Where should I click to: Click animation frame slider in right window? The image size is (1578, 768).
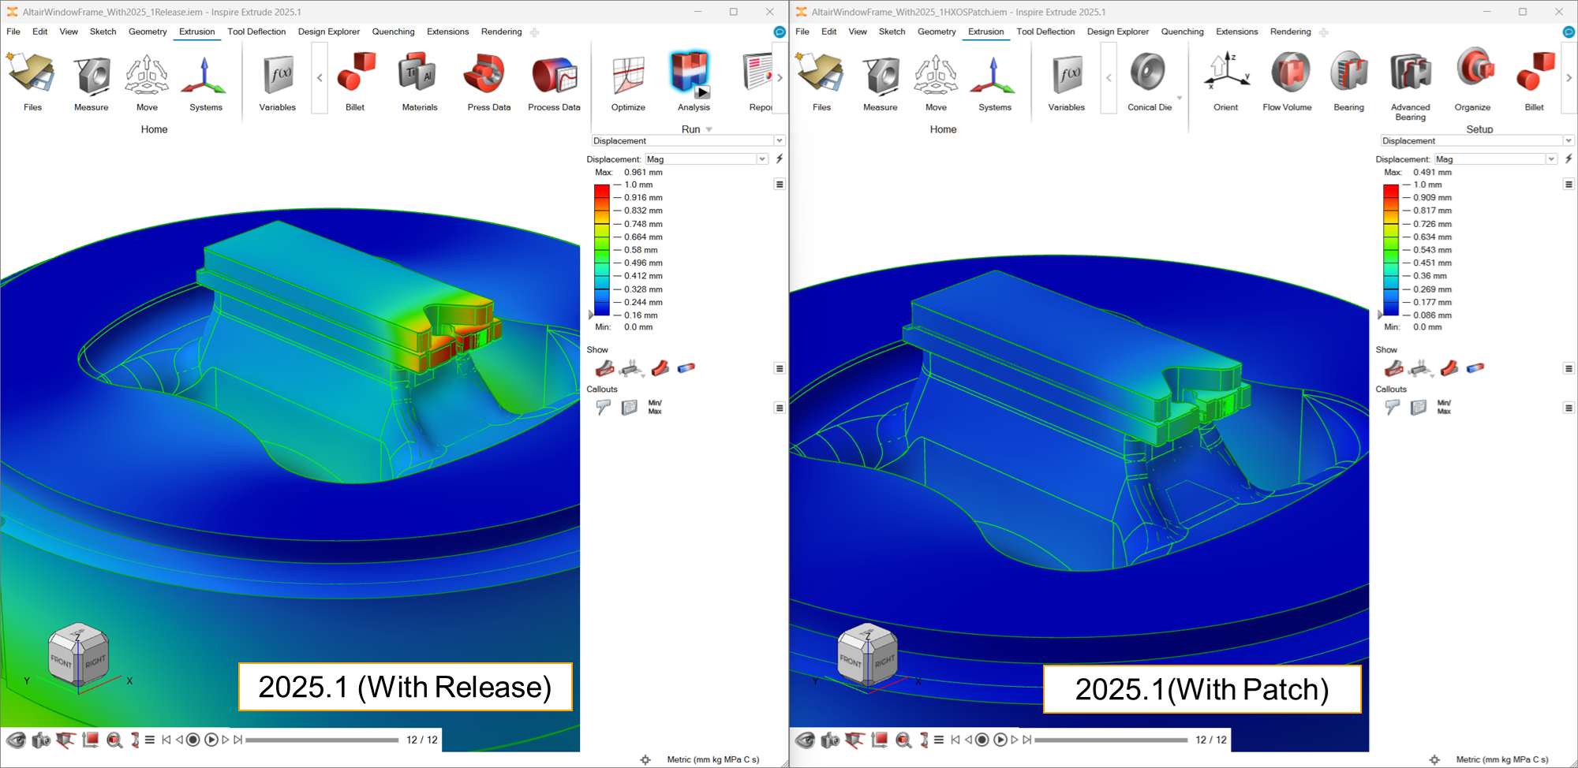tap(1111, 740)
